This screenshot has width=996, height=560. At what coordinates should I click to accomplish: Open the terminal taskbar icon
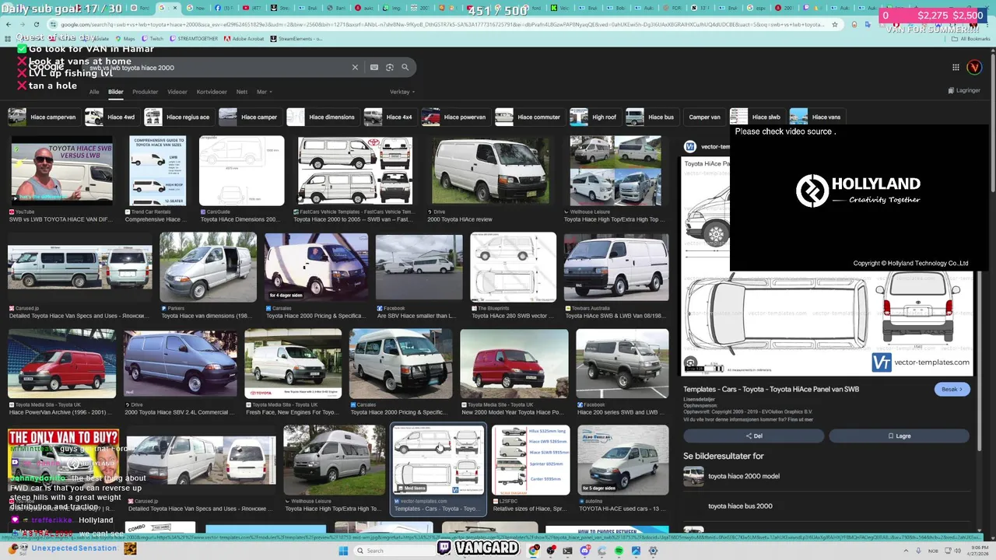coord(567,551)
